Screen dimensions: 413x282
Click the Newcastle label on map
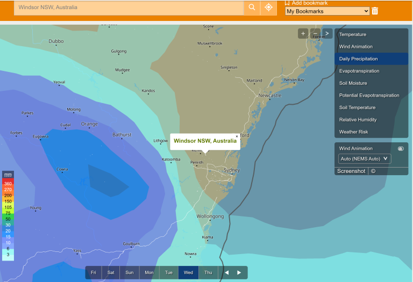[x=270, y=95]
